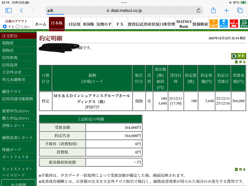Click the timestamp 2025年12月12日 22:14 現在
This screenshot has height=186, width=248.
tap(227, 38)
